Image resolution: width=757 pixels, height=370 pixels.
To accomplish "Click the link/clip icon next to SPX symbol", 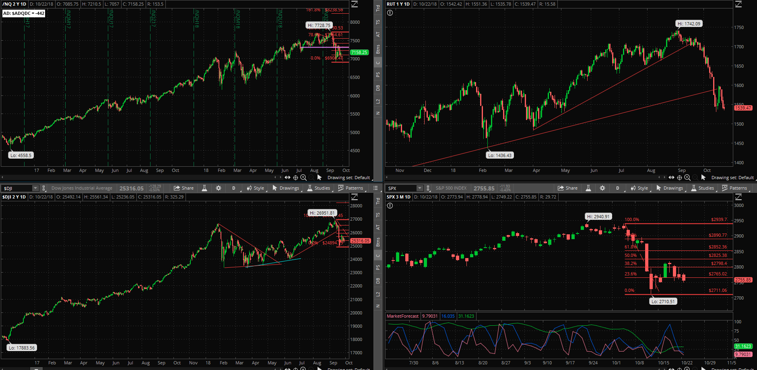I will 428,188.
